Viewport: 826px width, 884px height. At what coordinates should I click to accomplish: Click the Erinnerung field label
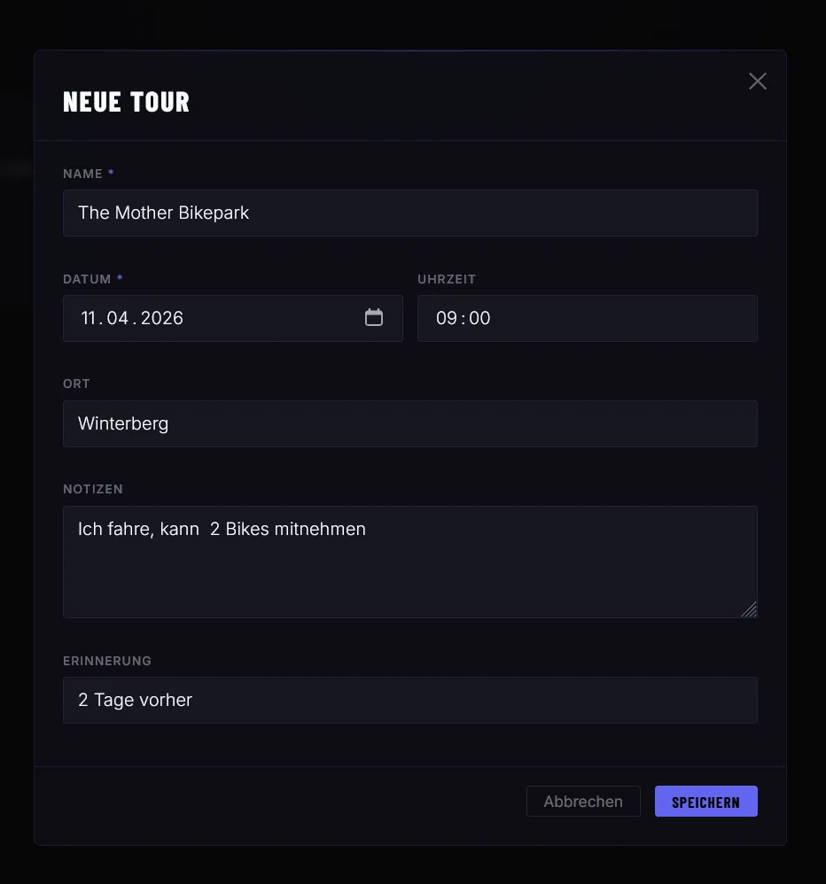[107, 661]
